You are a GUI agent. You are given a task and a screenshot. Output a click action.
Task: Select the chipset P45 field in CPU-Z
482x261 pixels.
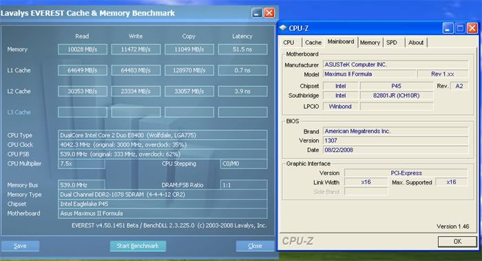397,86
